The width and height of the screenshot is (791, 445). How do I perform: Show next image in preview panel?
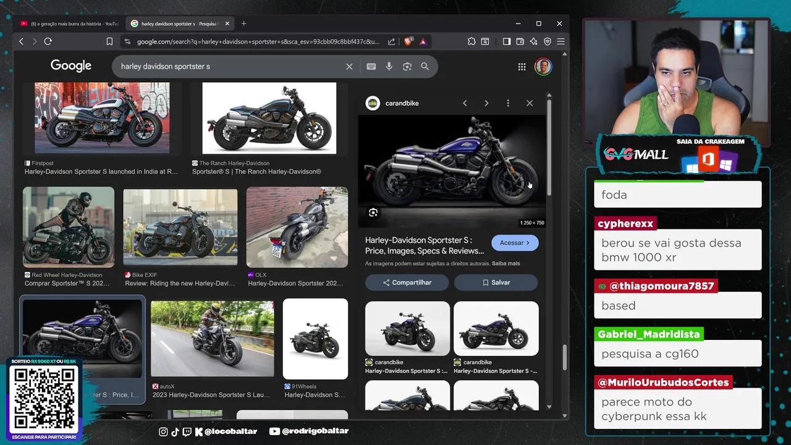pos(486,103)
